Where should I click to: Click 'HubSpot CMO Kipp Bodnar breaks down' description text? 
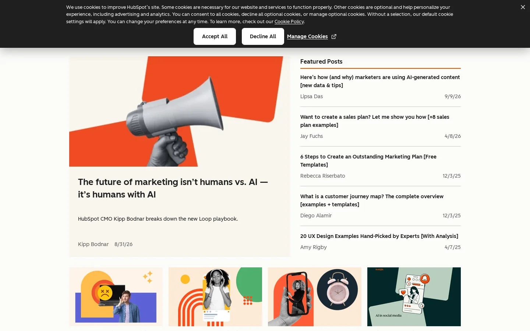[158, 219]
